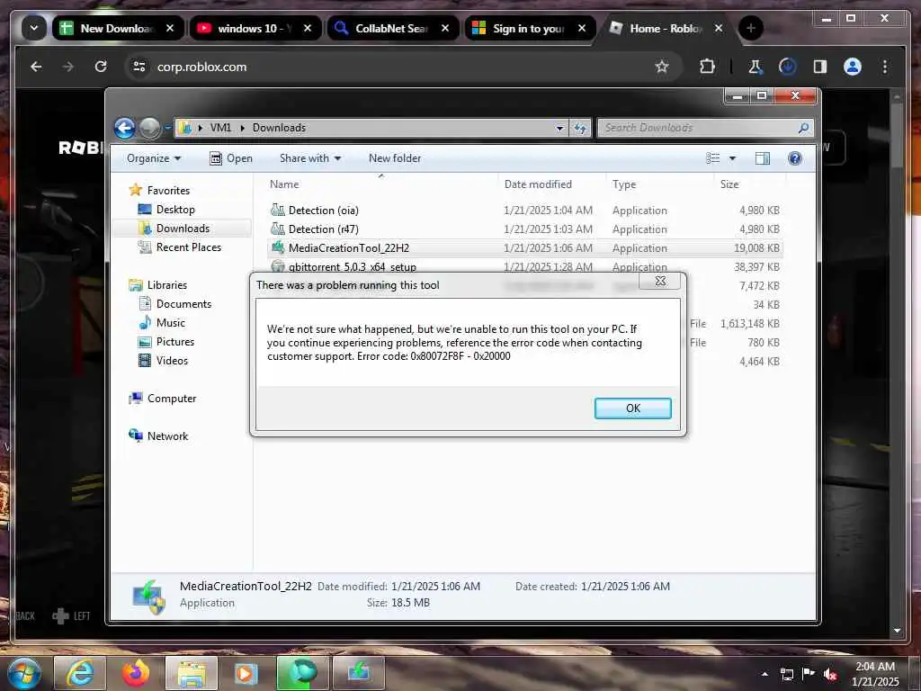Click Explorer's forward navigation arrow

pos(150,128)
